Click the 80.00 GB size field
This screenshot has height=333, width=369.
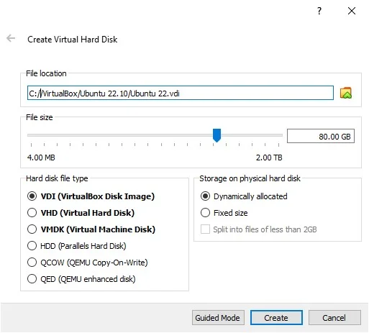pyautogui.click(x=321, y=136)
